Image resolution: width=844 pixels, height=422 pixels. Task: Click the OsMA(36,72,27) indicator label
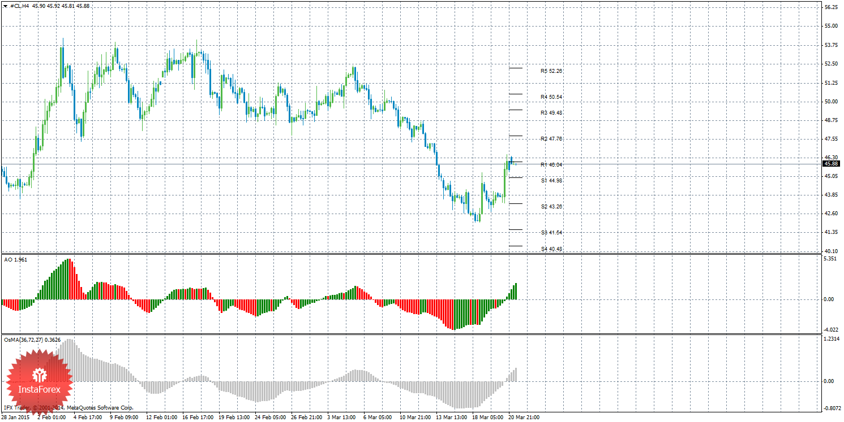(32, 340)
